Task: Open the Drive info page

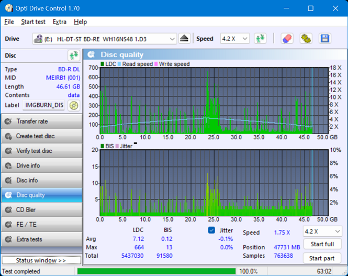Action: tap(41, 165)
